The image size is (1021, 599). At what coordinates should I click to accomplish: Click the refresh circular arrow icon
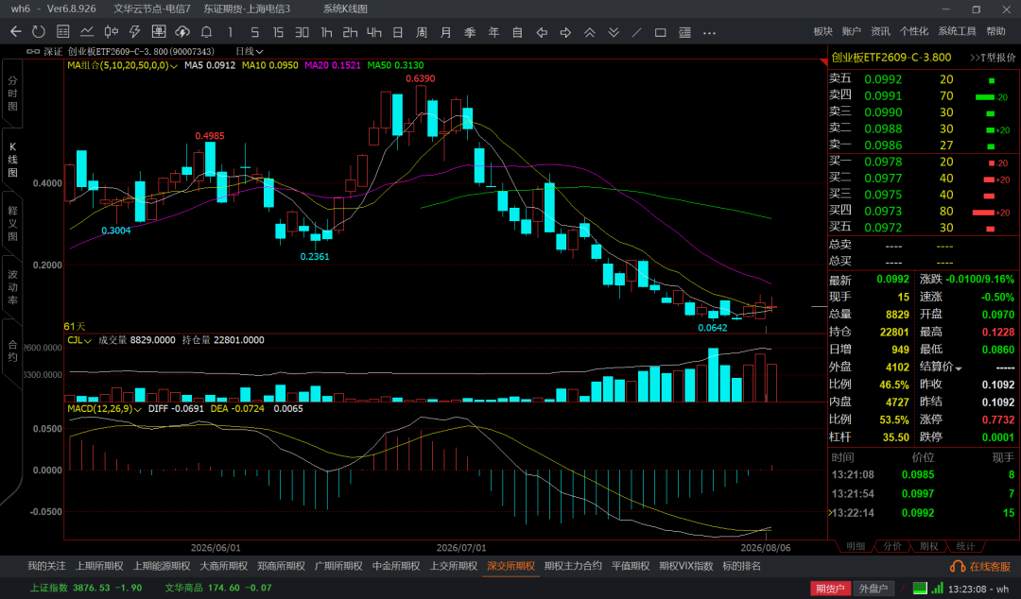tap(39, 31)
